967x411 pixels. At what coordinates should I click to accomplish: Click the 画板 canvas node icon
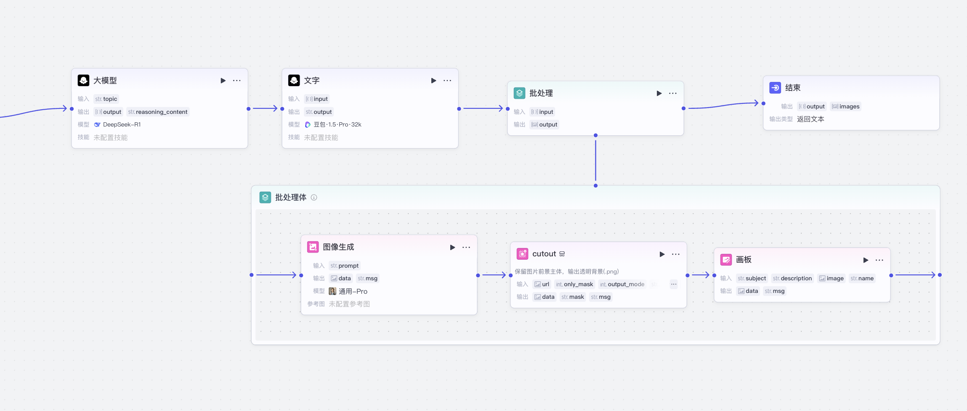click(726, 260)
